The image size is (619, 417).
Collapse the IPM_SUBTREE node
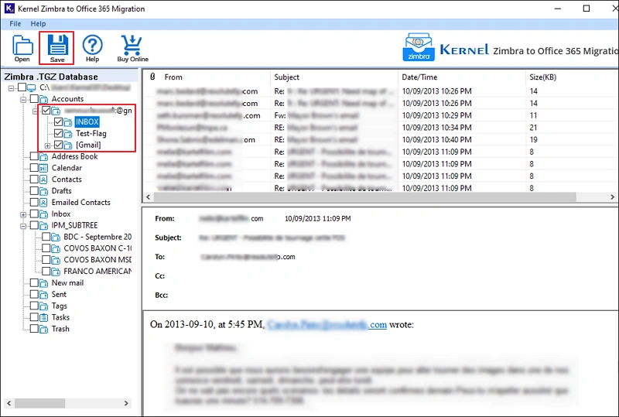[x=23, y=226]
